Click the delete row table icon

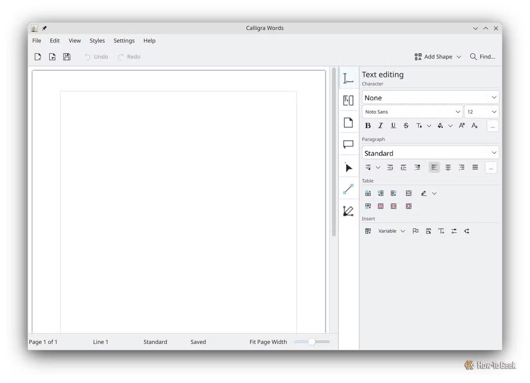point(381,206)
